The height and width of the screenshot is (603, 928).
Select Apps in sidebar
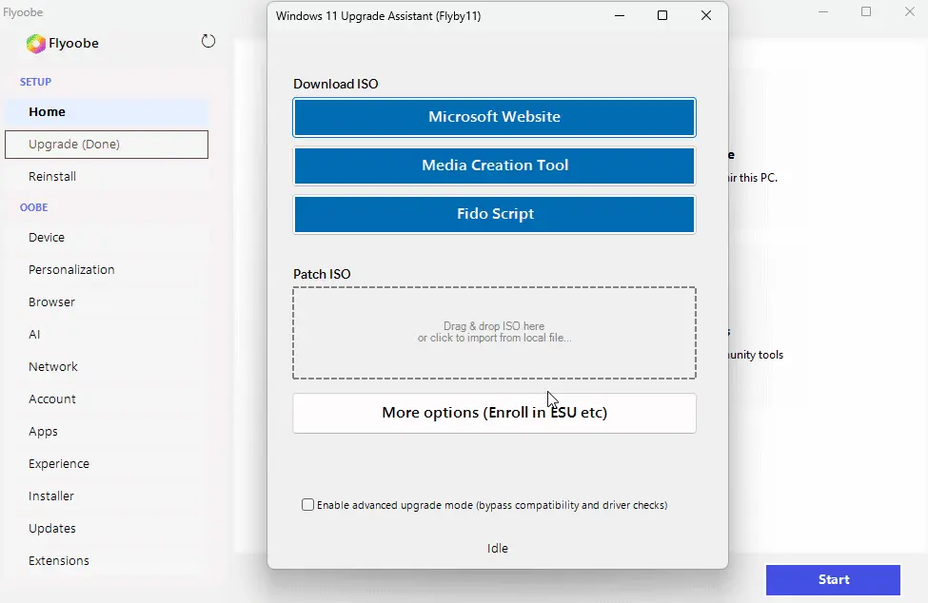pyautogui.click(x=107, y=432)
